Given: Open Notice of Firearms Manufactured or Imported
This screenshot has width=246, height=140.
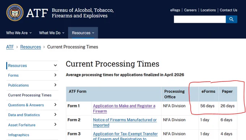Looking at the screenshot, I should 125,122.
